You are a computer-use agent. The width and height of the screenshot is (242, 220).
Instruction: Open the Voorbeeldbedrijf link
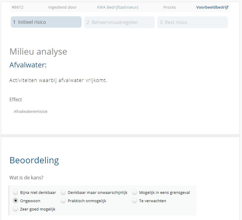tap(212, 7)
